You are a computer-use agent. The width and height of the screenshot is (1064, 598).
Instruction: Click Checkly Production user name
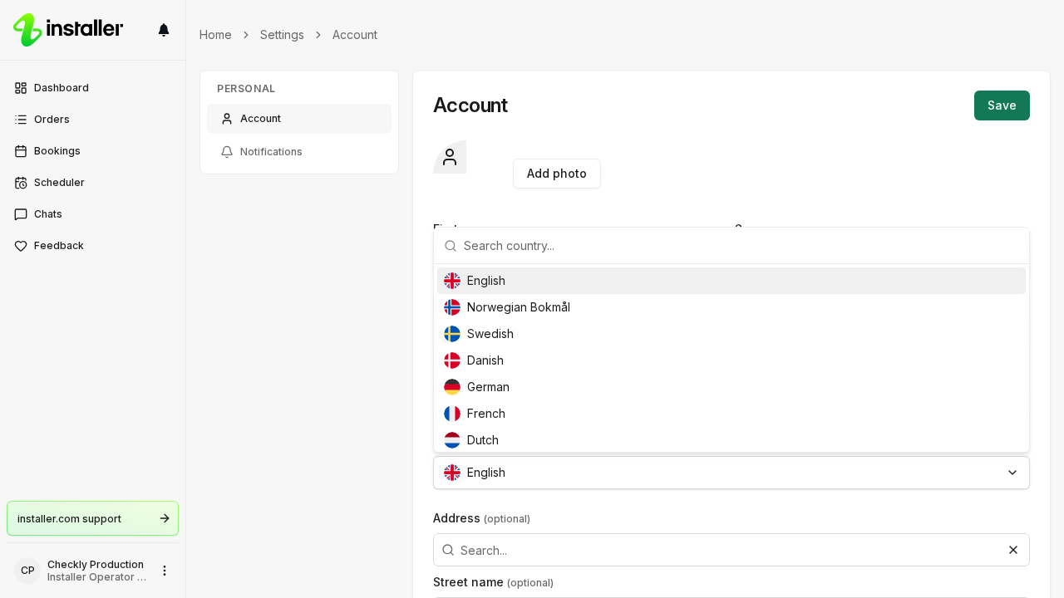pos(96,565)
